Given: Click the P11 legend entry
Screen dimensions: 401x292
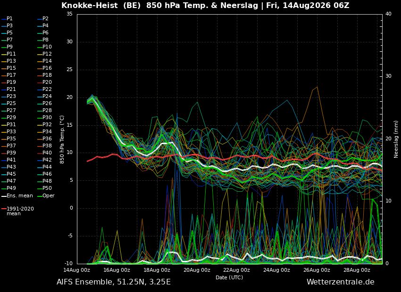Looking at the screenshot, I should point(8,54).
